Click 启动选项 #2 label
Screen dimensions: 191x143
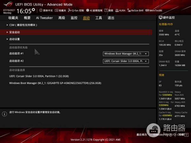click(17, 61)
